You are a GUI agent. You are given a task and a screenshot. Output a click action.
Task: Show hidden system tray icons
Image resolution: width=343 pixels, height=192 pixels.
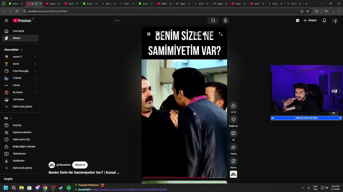[303, 188]
